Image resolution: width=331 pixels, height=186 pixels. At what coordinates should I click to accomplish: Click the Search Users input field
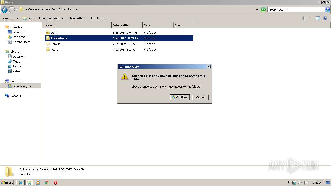pos(296,10)
